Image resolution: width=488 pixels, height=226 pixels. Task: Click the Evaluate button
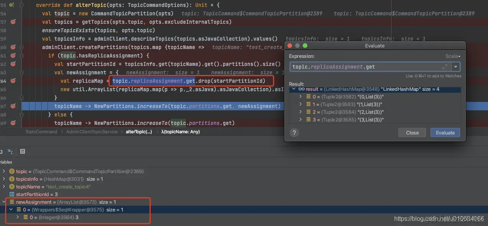445,133
